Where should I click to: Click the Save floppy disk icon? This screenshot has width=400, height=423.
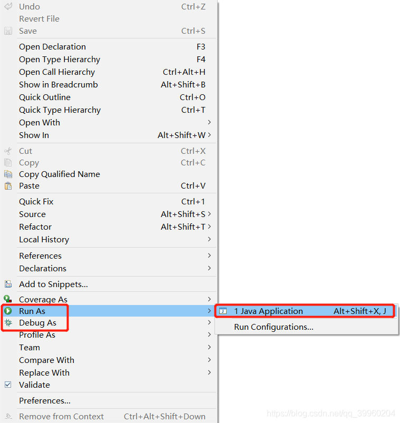(x=8, y=31)
